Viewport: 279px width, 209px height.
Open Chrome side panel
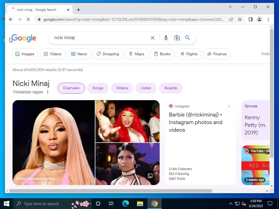[x=251, y=19]
